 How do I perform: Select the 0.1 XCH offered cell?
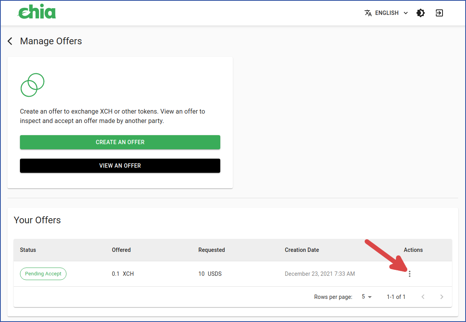(x=123, y=274)
